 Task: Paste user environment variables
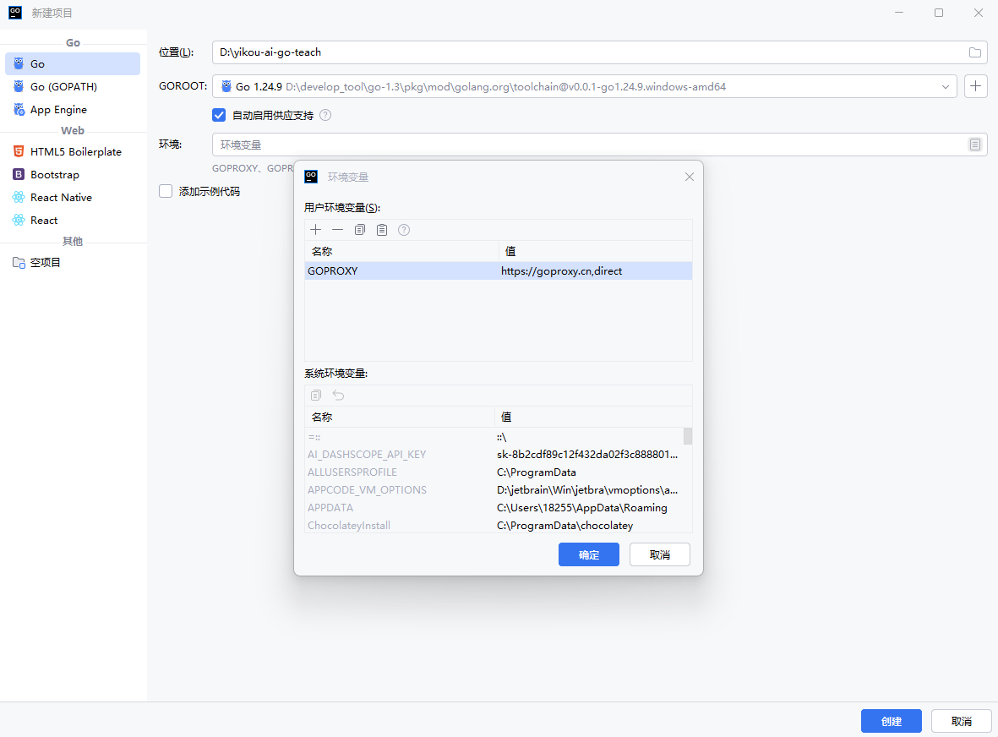(x=382, y=230)
